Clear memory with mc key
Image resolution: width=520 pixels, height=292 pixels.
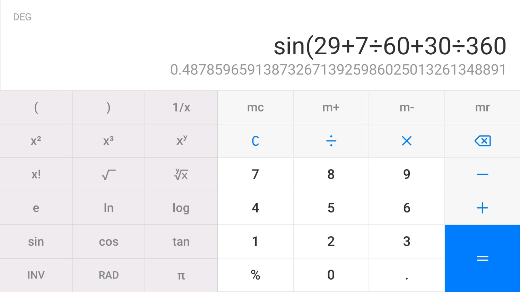click(x=255, y=107)
